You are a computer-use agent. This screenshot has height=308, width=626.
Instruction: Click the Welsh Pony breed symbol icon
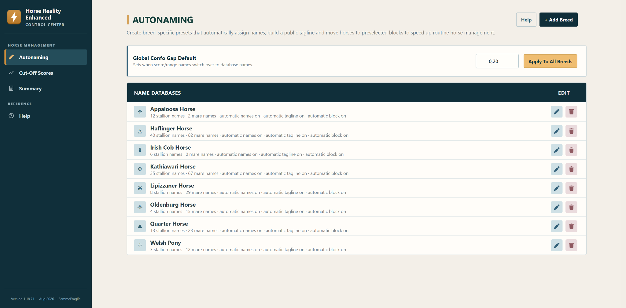(140, 245)
